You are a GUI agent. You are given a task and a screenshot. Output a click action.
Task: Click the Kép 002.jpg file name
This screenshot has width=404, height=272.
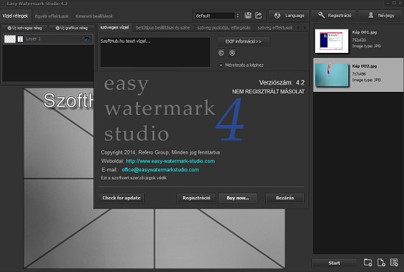(364, 66)
